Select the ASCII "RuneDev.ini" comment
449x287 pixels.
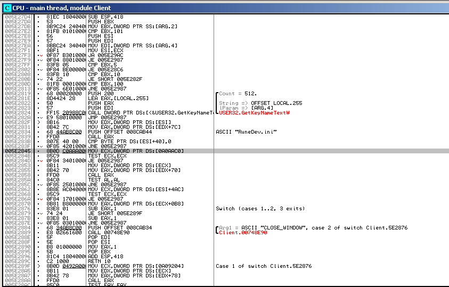[x=239, y=132]
